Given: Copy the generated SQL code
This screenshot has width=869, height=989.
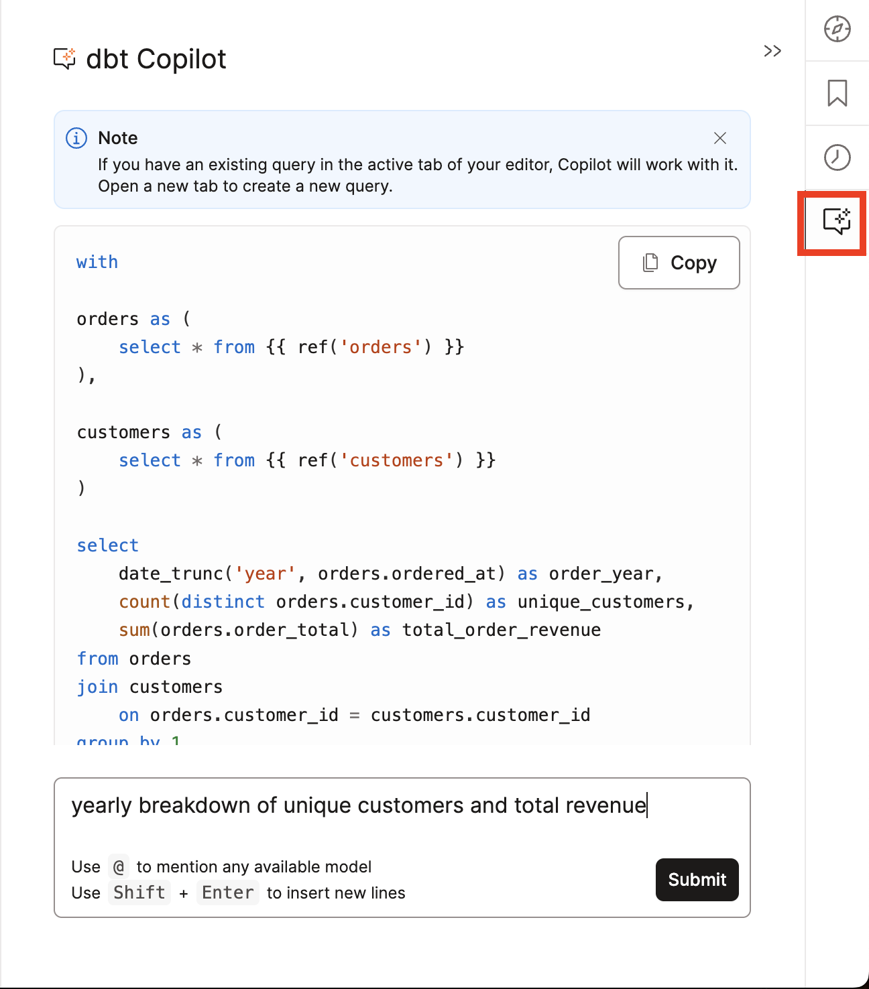Looking at the screenshot, I should [x=679, y=263].
